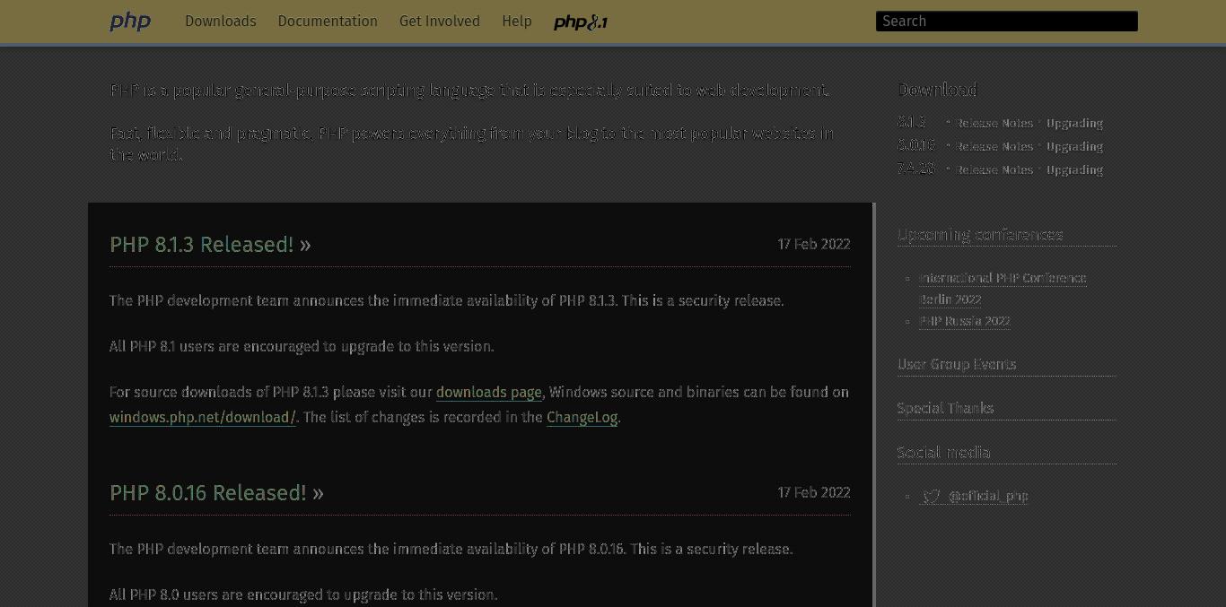Open Release Notes for 8.0.16
This screenshot has height=607, width=1226.
994,147
